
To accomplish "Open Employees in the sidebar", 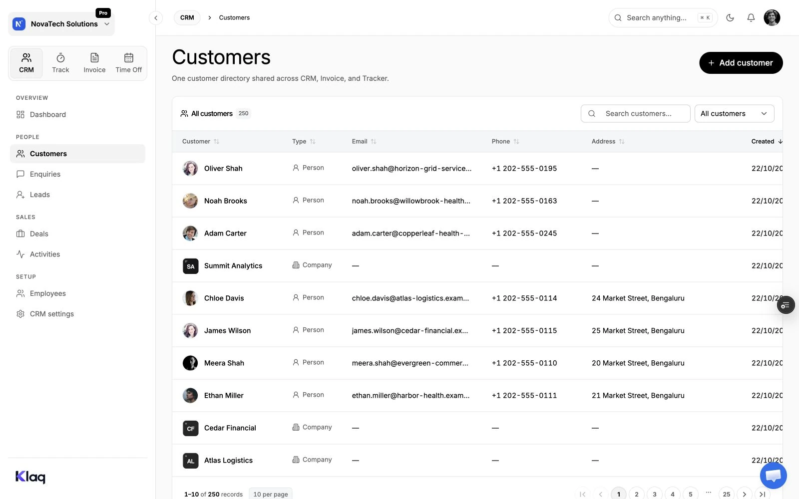I will pyautogui.click(x=77, y=293).
